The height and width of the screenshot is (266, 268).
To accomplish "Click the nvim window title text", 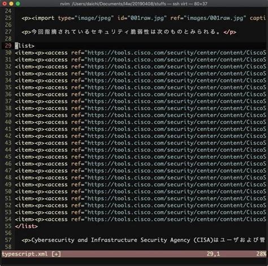I will [x=133, y=3].
